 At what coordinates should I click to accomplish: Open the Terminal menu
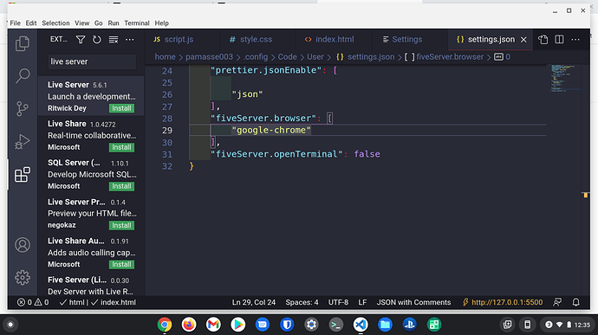coord(137,23)
